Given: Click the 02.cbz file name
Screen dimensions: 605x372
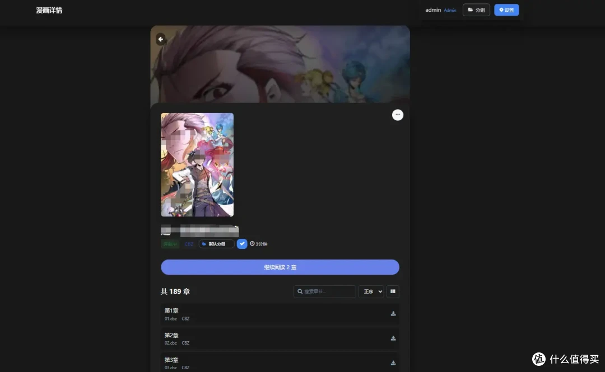Looking at the screenshot, I should pyautogui.click(x=170, y=343).
